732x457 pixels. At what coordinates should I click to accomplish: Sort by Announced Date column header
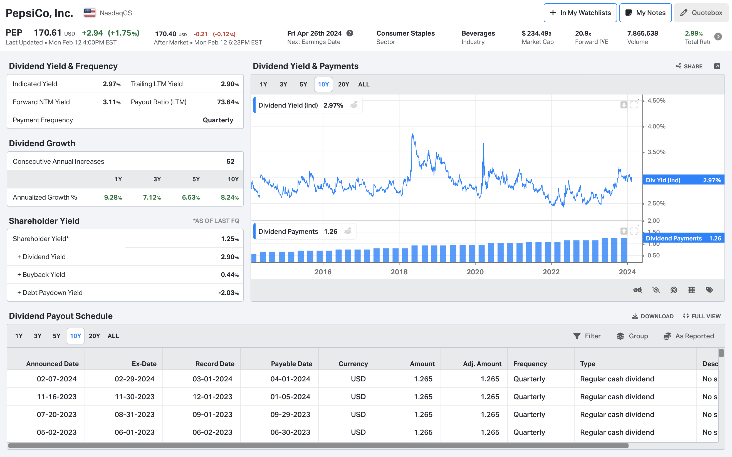(x=52, y=363)
